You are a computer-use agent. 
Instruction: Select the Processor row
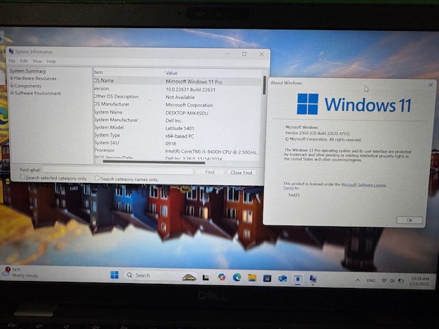(178, 151)
